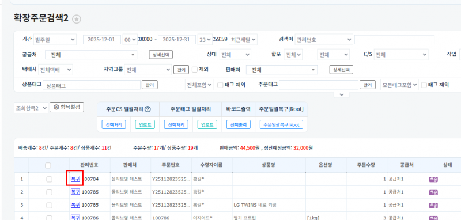Click option cell [1kg]
Viewport: 461px width, 220px height.
tap(313, 218)
